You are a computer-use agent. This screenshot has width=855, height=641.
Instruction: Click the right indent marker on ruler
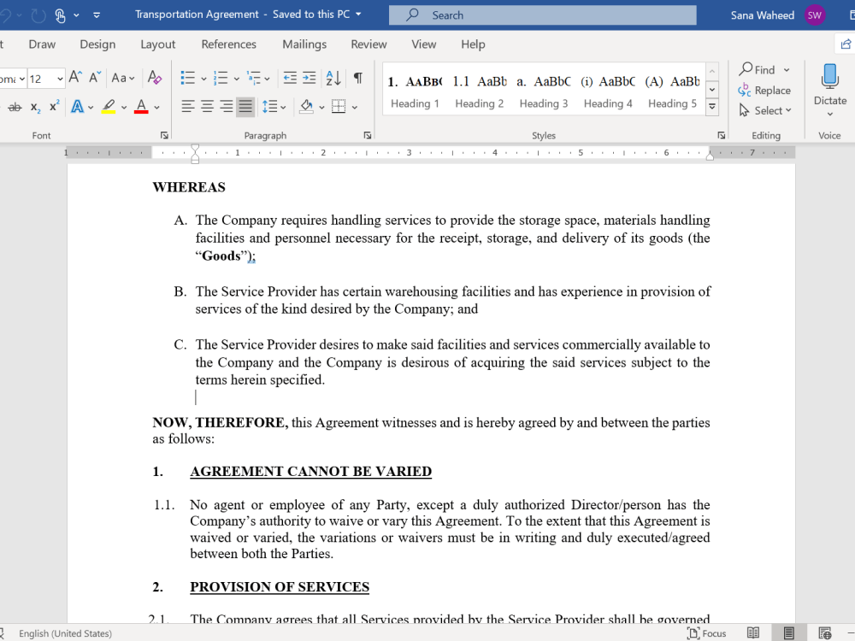(x=710, y=156)
